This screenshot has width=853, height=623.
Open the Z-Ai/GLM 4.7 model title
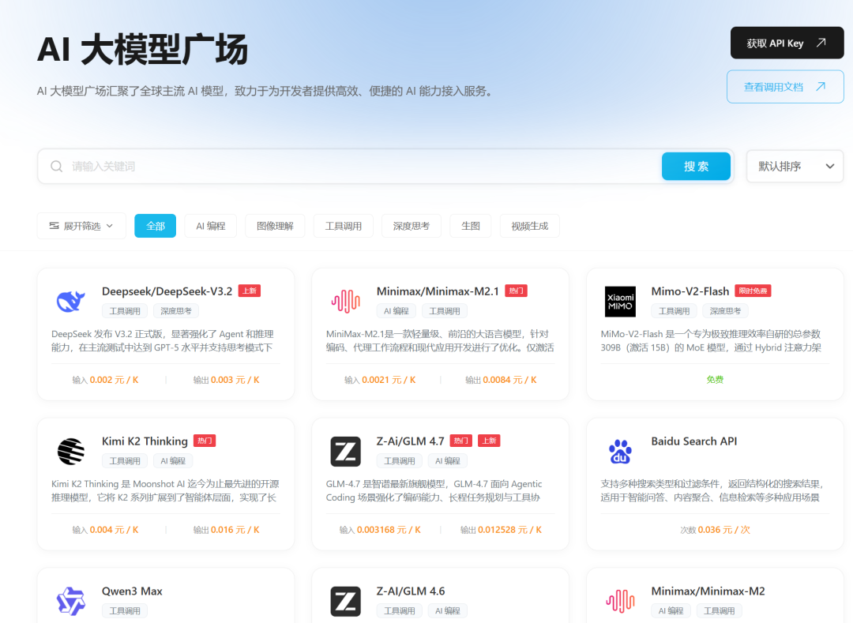tap(410, 441)
